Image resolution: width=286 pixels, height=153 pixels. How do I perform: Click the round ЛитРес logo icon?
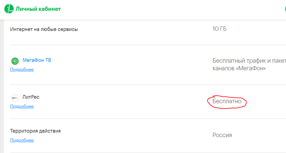tap(15, 98)
